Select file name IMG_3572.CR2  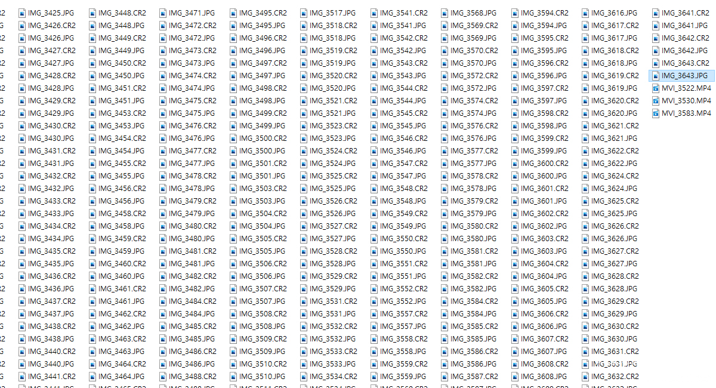click(x=474, y=75)
